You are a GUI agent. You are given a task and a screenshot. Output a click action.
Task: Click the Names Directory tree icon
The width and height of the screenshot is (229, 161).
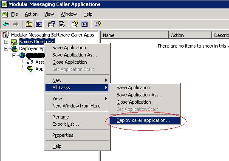14,42
